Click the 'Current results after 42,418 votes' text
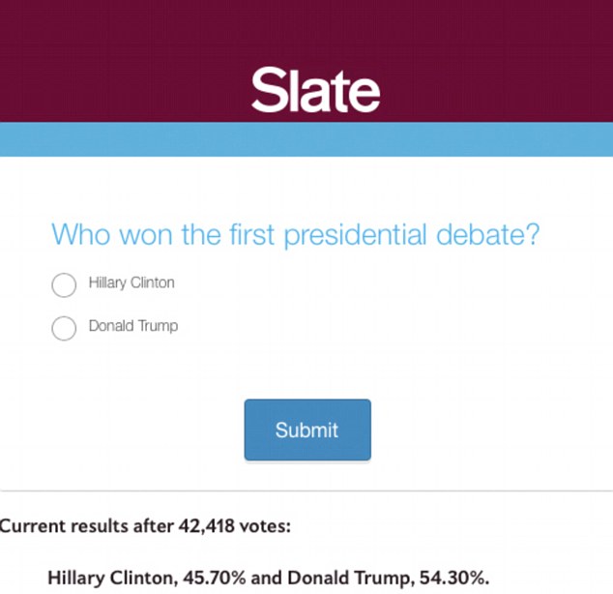 tap(145, 526)
